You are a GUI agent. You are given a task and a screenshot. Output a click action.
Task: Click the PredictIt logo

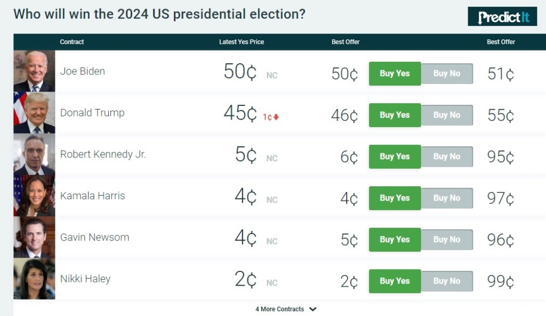[502, 16]
